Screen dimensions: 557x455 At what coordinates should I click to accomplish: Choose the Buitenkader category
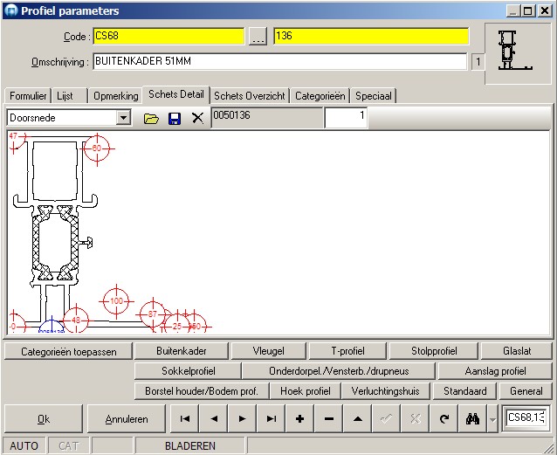182,351
